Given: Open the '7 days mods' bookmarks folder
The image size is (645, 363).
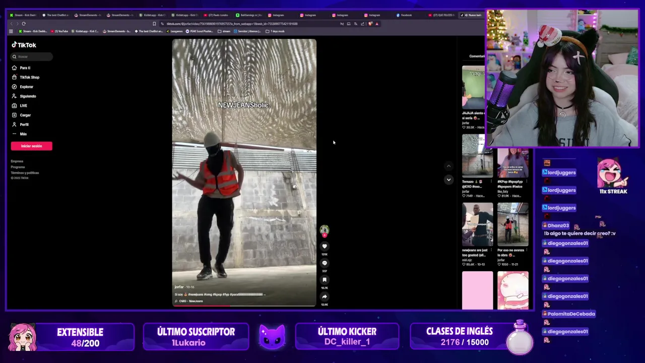Looking at the screenshot, I should click(x=275, y=31).
